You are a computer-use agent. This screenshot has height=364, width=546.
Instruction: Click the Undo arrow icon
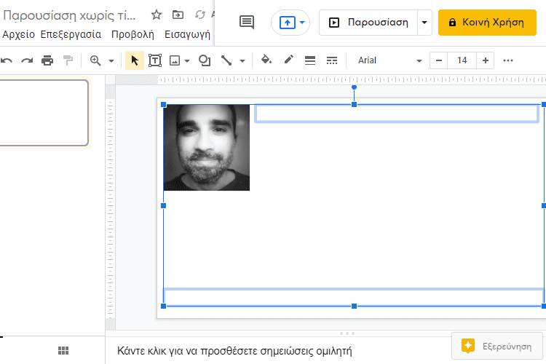click(7, 60)
